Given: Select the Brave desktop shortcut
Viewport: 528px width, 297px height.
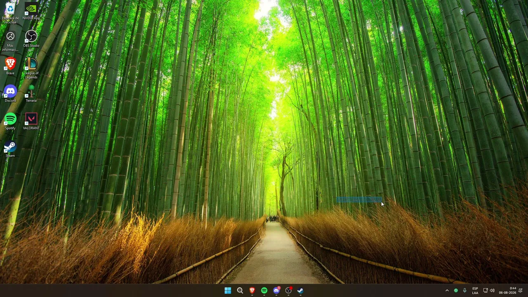Looking at the screenshot, I should click(10, 66).
